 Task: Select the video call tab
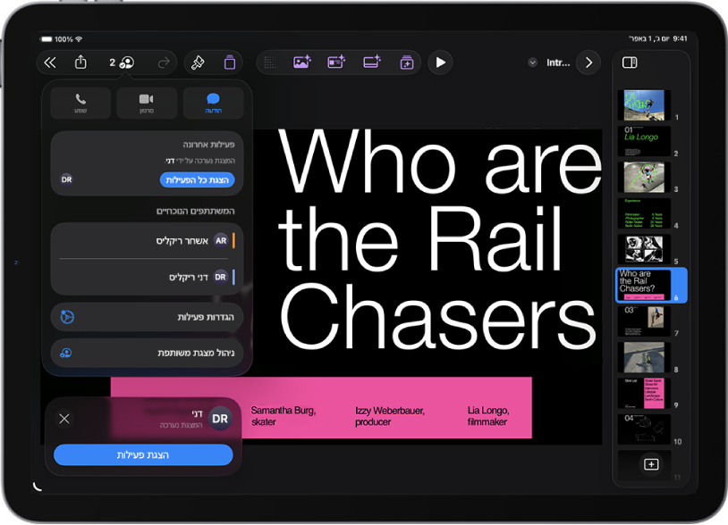[x=147, y=103]
